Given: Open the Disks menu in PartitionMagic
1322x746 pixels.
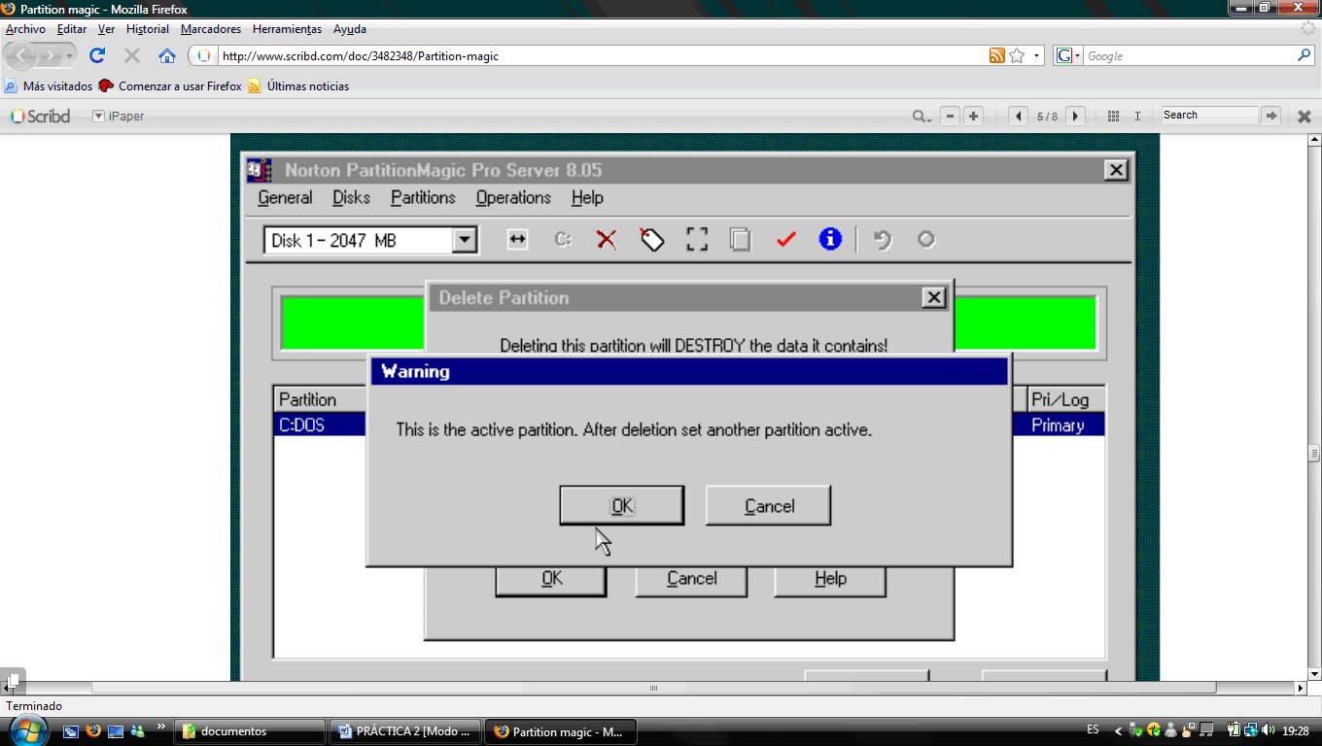Looking at the screenshot, I should (351, 198).
